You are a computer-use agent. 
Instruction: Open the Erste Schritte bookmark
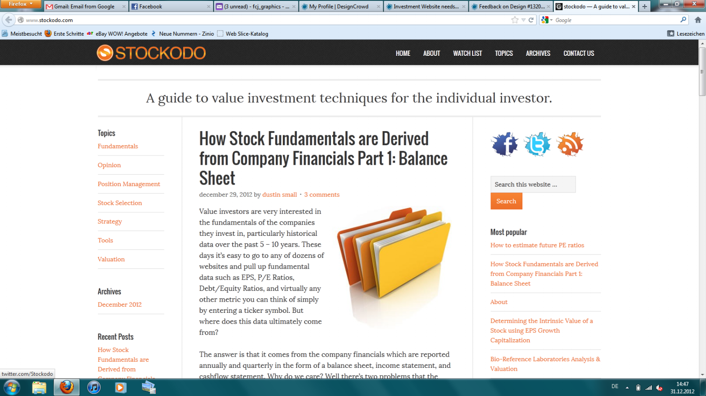click(64, 34)
